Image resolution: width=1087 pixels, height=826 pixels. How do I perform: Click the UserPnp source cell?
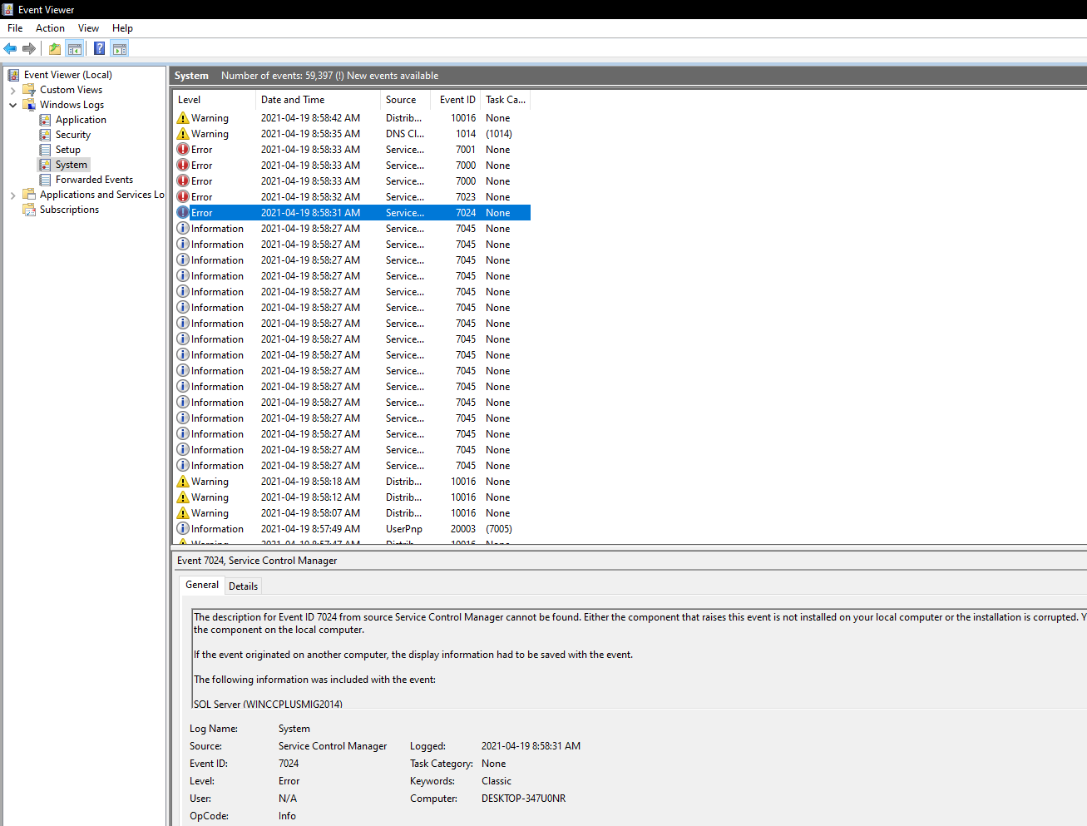coord(404,529)
